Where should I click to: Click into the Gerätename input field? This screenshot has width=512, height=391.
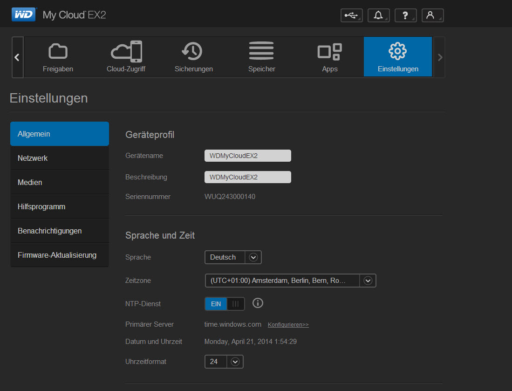point(248,156)
